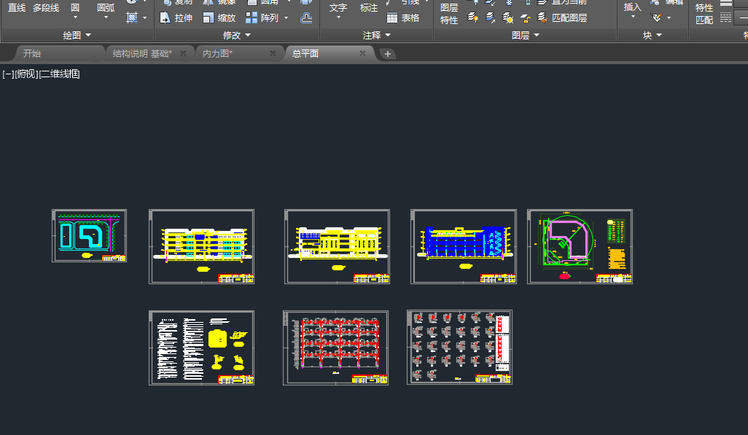Select the red frame force diagram sheet

(335, 348)
